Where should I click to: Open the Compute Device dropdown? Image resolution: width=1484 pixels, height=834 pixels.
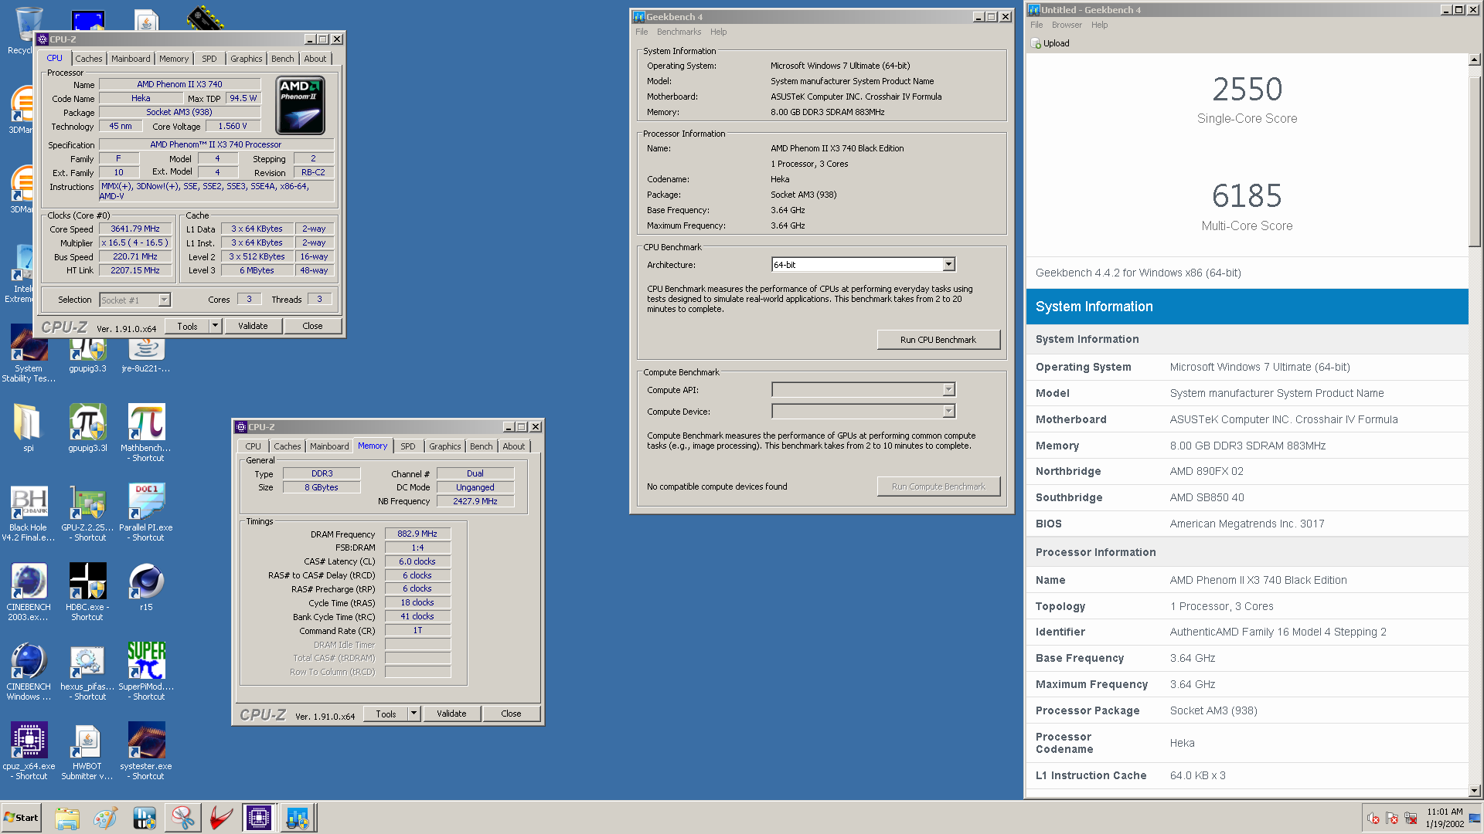(948, 412)
